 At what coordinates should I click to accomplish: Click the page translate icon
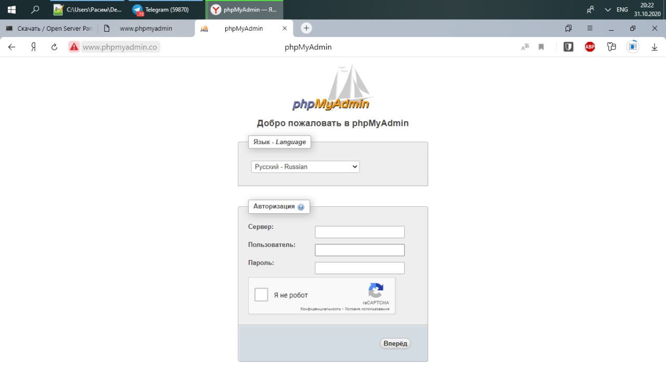point(525,47)
